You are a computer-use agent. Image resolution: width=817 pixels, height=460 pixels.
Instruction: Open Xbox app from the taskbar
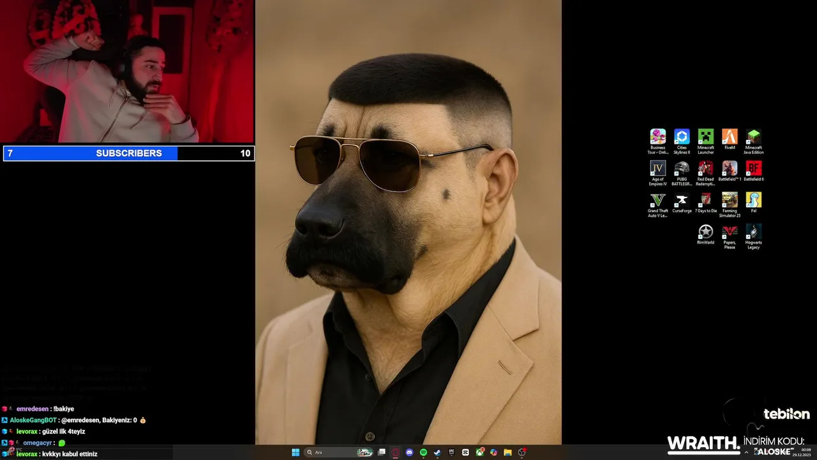(479, 452)
